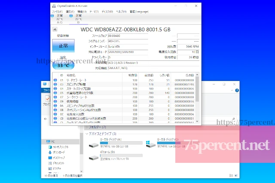275x183 pixels.
Task: Click the blue status icon for ID 03
Action: pyautogui.click(x=55, y=84)
